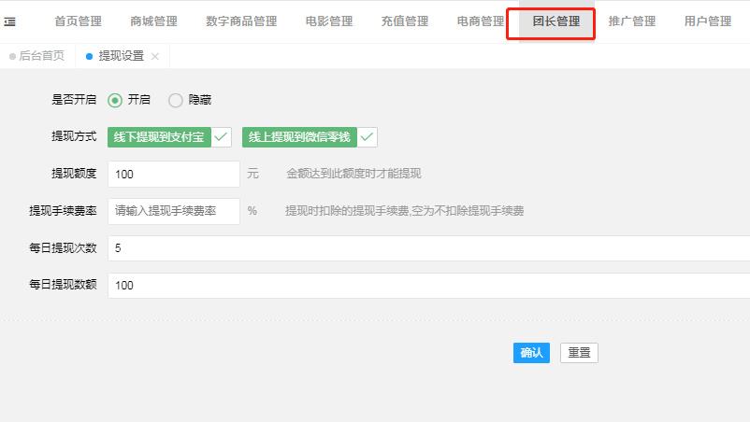
Task: Select the 隐藏 radio button
Action: [x=176, y=100]
